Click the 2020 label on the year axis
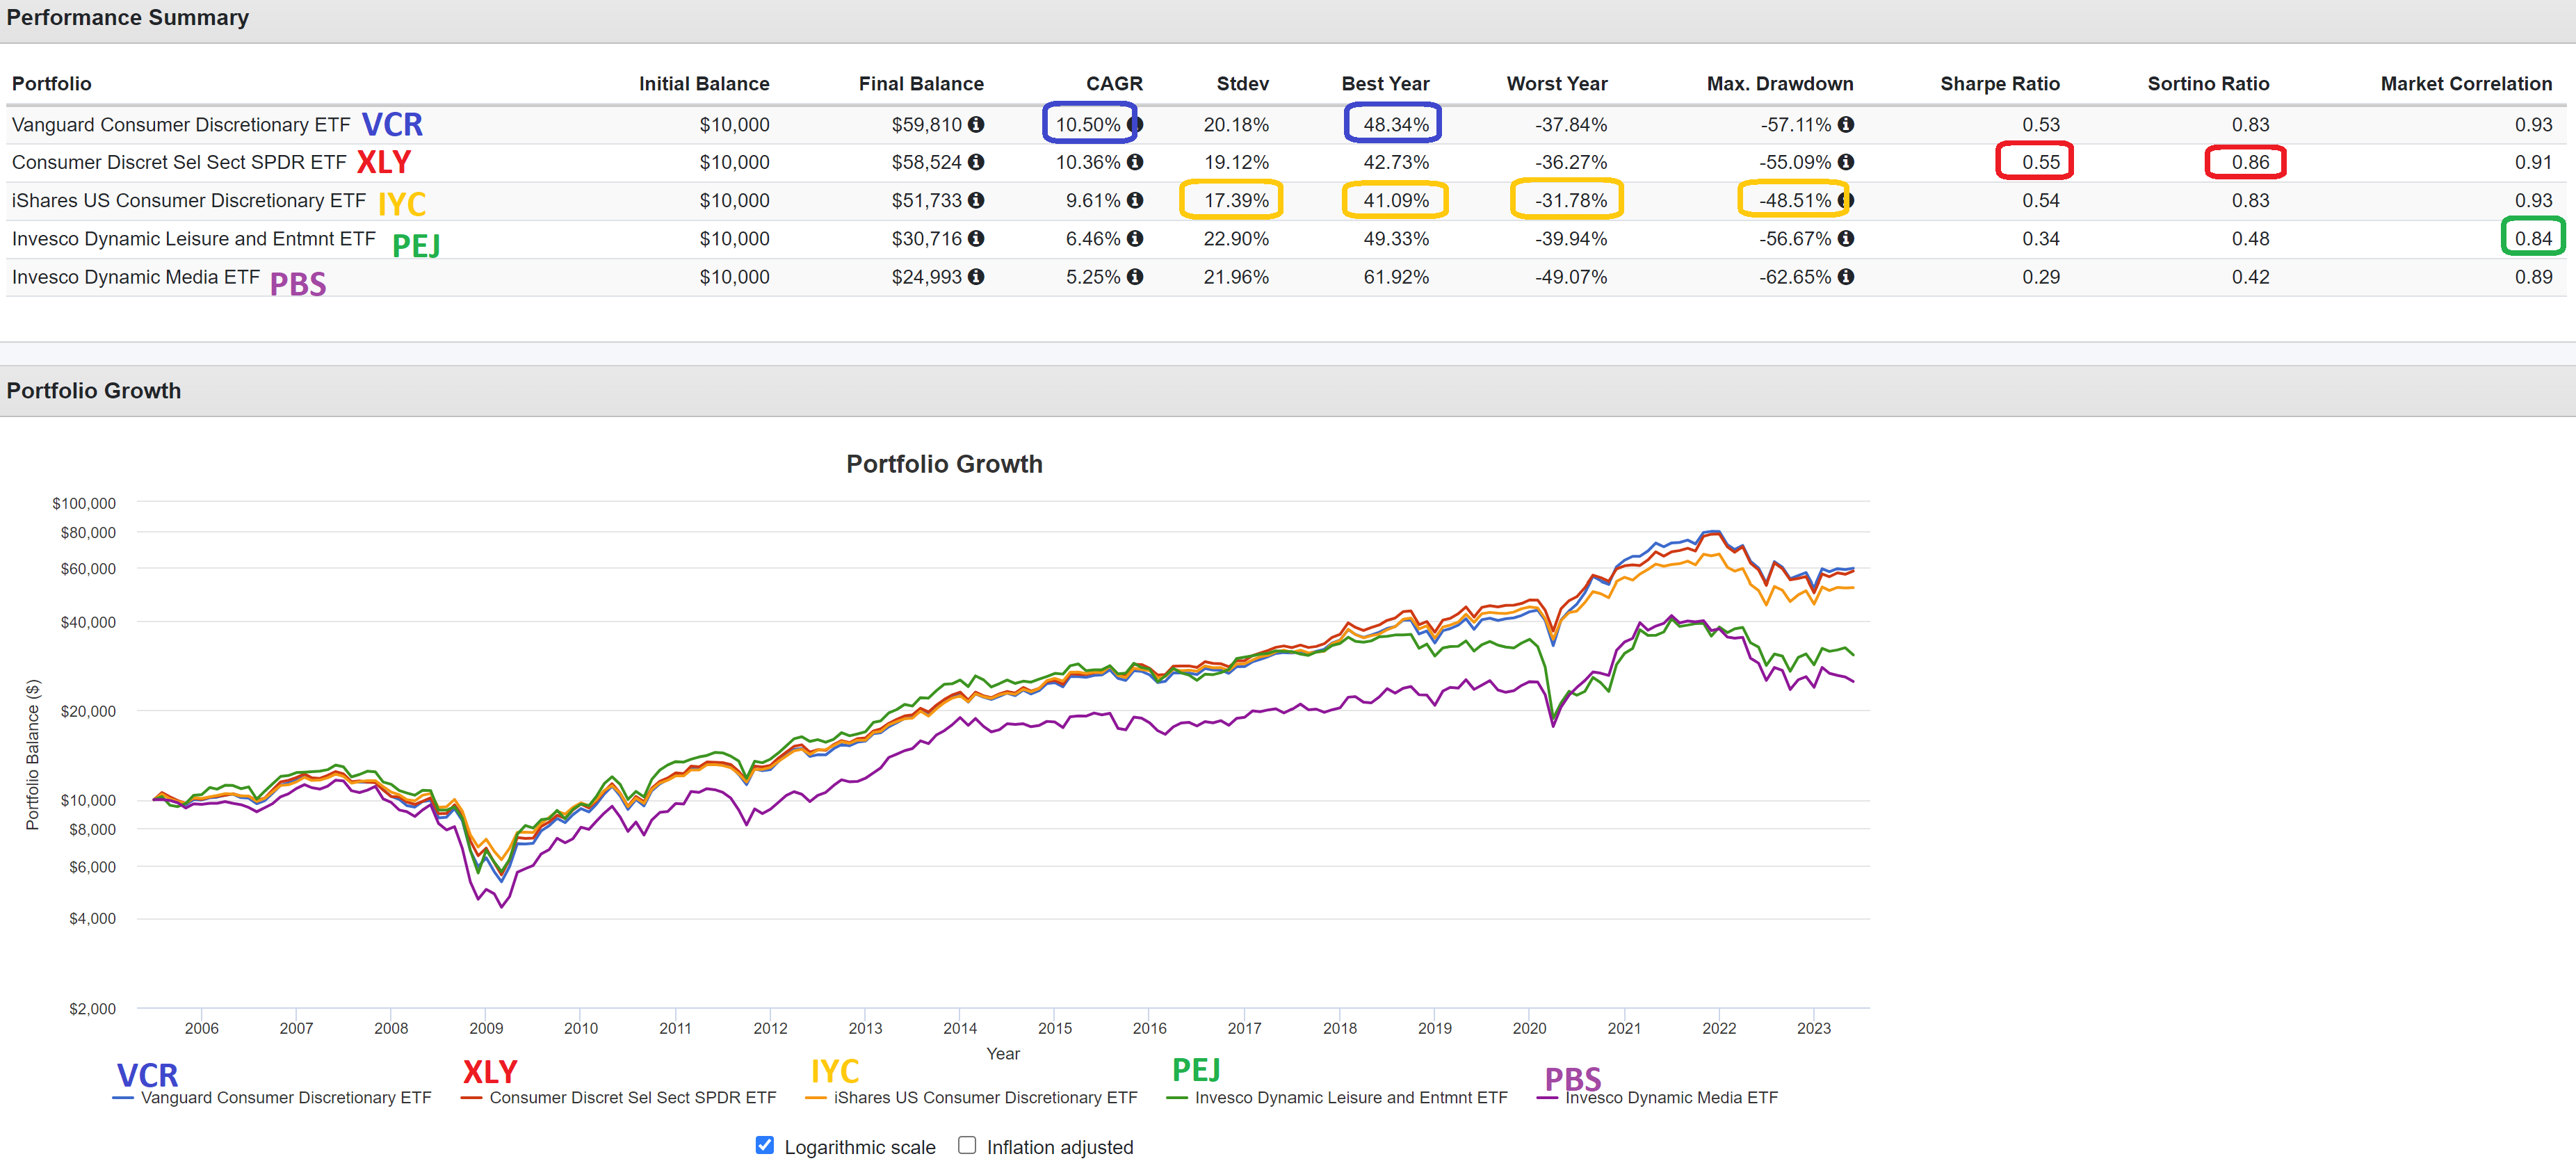The image size is (2576, 1161). [x=1529, y=1028]
